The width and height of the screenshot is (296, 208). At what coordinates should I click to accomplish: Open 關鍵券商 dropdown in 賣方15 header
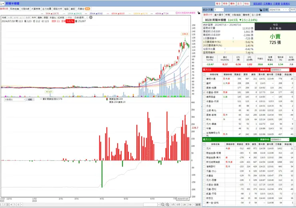click(280, 140)
